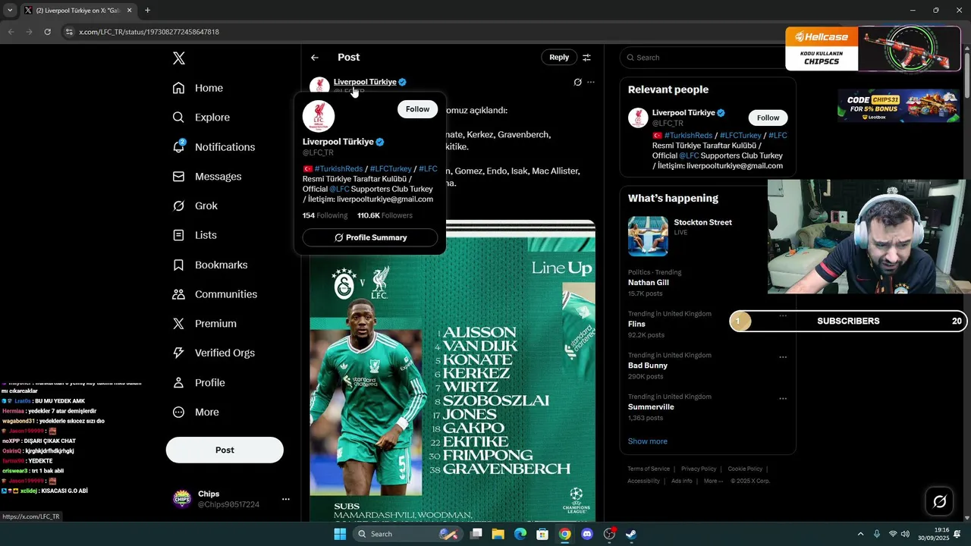Click the #TurkishReds hashtag in hover card
Image resolution: width=971 pixels, height=546 pixels.
[x=338, y=169]
